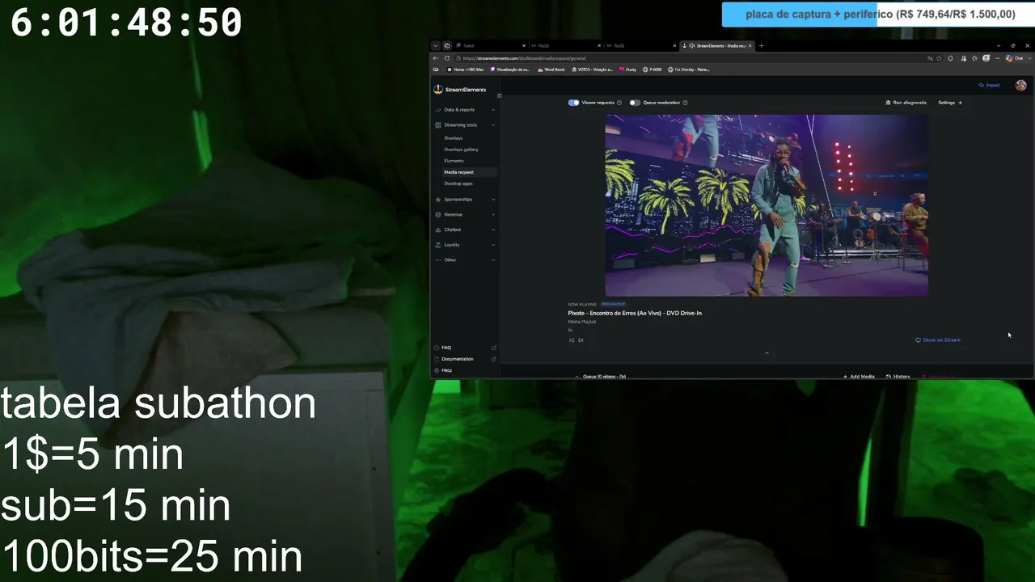The height and width of the screenshot is (582, 1035).
Task: Click the Add Media button
Action: click(x=859, y=376)
